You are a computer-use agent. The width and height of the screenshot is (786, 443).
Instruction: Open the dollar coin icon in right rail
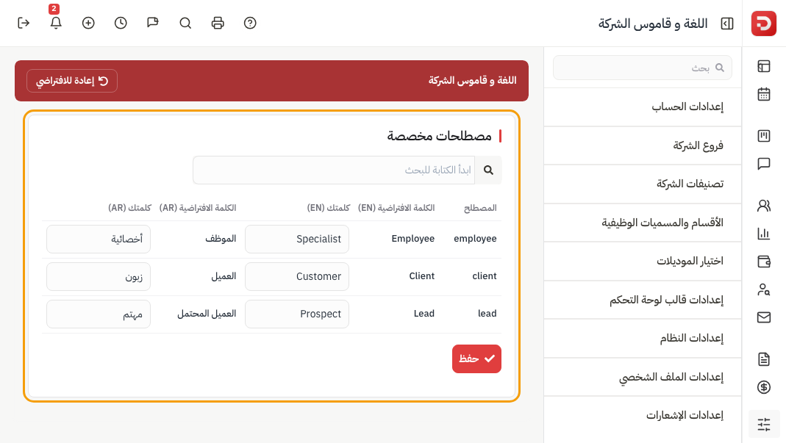tap(763, 387)
